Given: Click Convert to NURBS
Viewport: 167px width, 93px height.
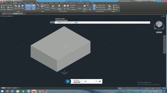Looking at the screenshot, I should click(59, 7).
